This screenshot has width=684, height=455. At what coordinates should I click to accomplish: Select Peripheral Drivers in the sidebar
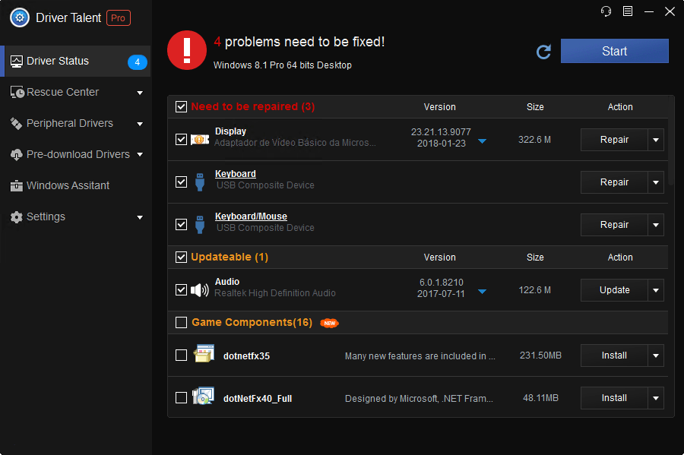pyautogui.click(x=69, y=123)
